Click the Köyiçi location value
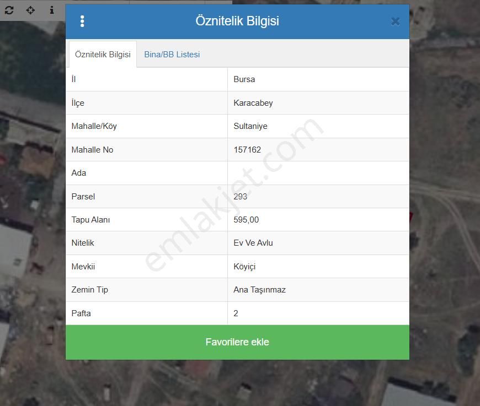Screen dimensions: 480x406 (244, 267)
